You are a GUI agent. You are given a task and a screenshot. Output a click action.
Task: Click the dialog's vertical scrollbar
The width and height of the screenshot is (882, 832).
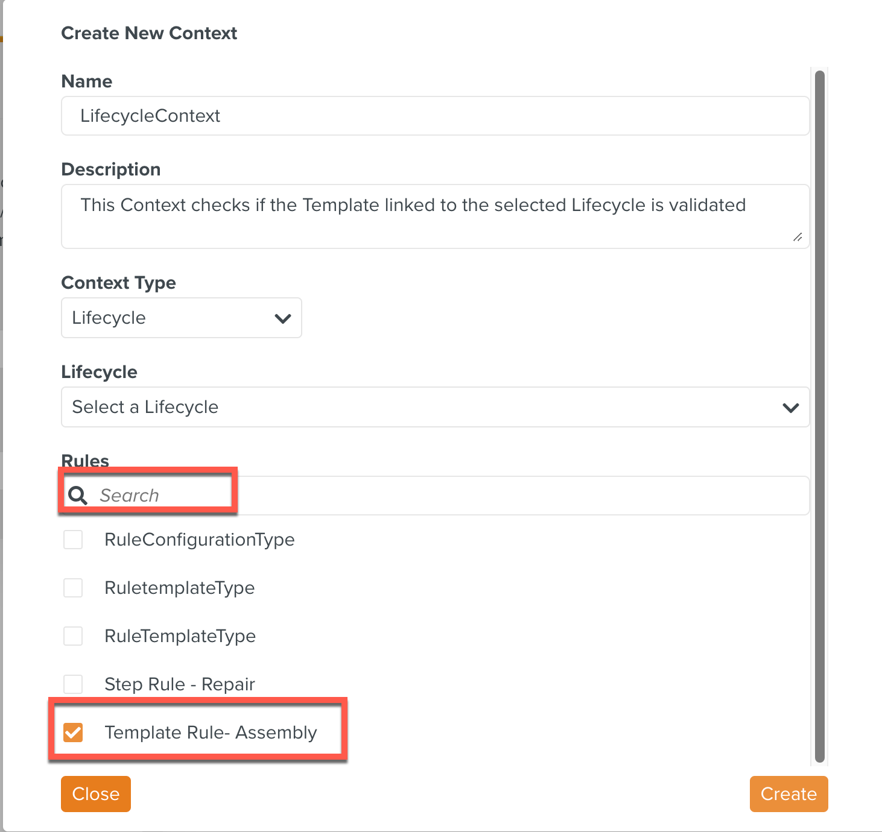[819, 416]
